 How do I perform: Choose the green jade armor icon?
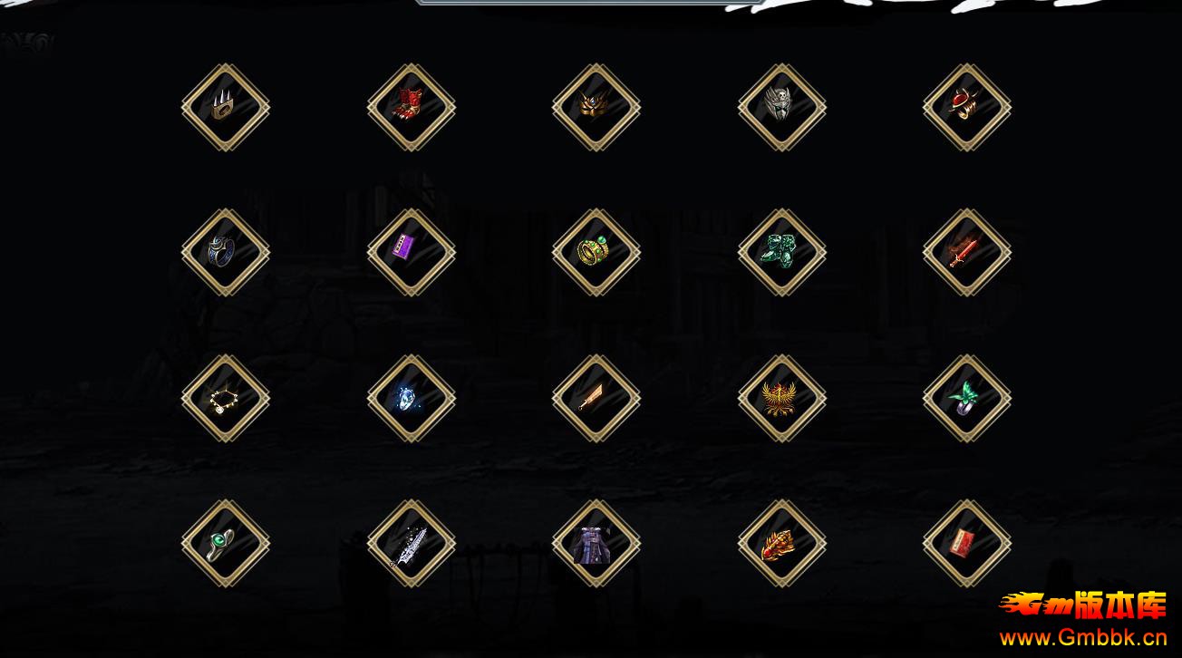pyautogui.click(x=782, y=253)
